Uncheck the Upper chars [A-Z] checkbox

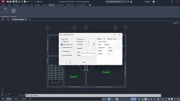click(62, 45)
